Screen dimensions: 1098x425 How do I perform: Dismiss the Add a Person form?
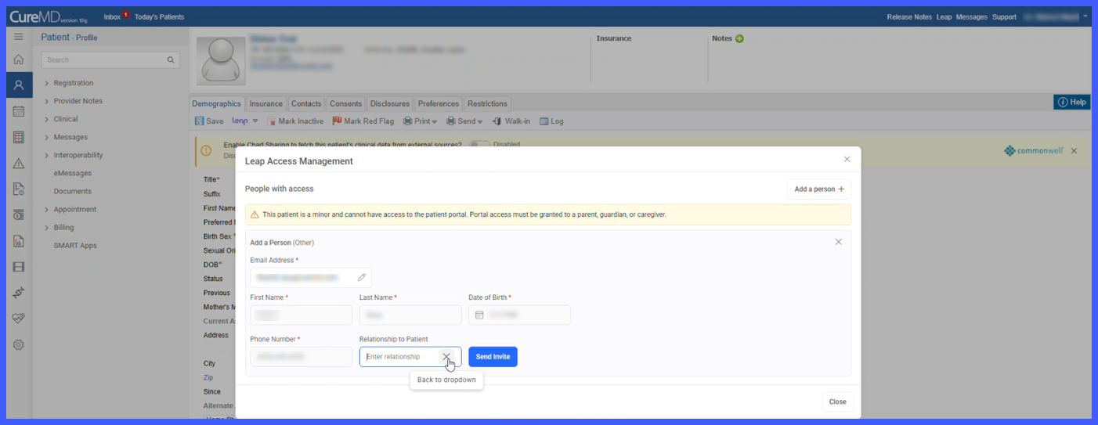[x=838, y=242]
